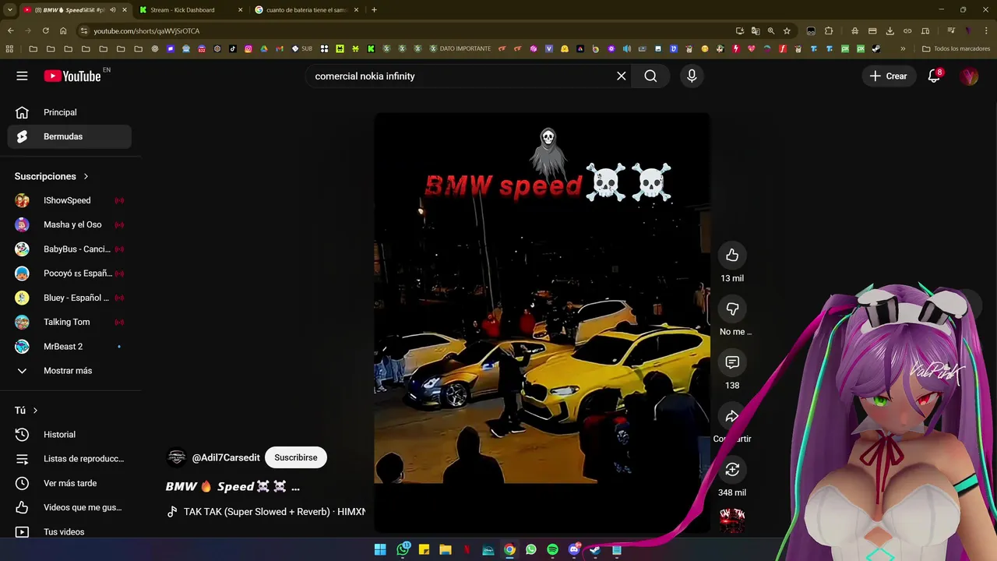Open Masha y el Oso channel
This screenshot has width=997, height=561.
click(x=69, y=224)
